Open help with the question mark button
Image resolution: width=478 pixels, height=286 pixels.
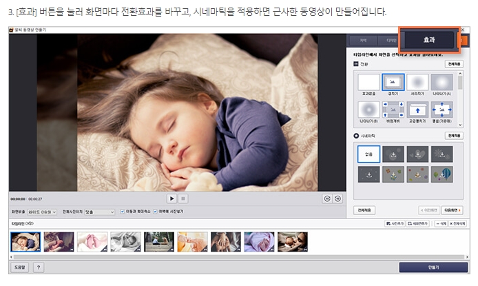[x=39, y=267]
